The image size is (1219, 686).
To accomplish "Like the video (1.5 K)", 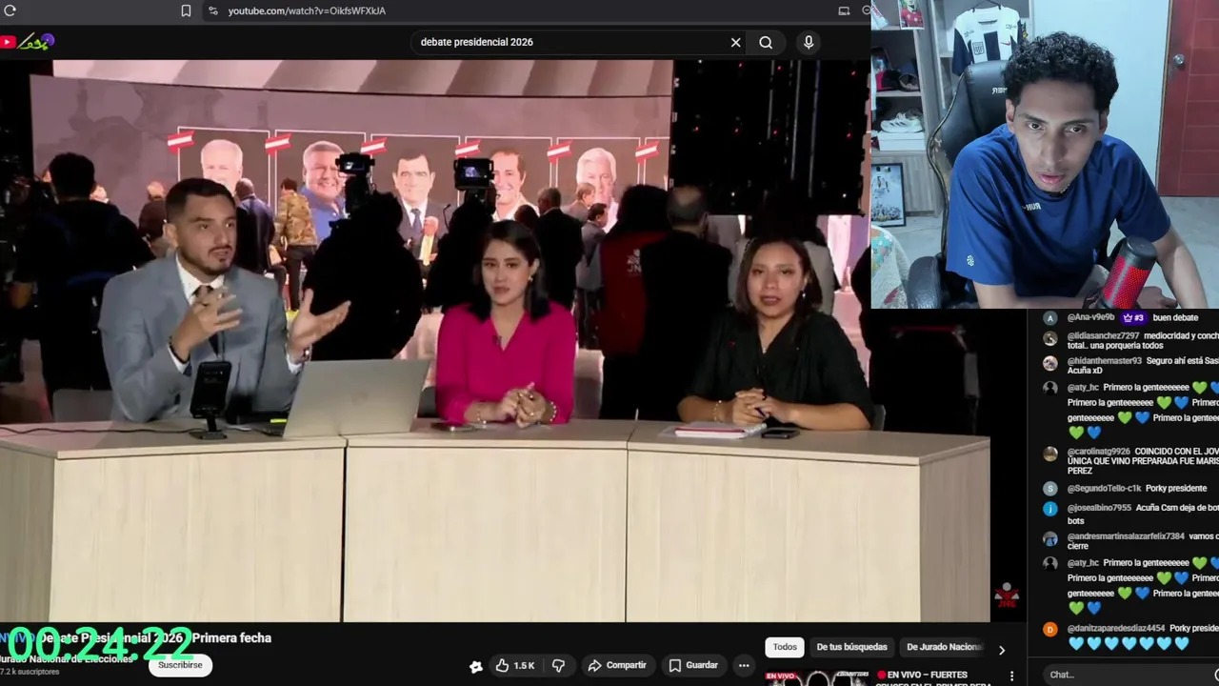I will (x=514, y=665).
